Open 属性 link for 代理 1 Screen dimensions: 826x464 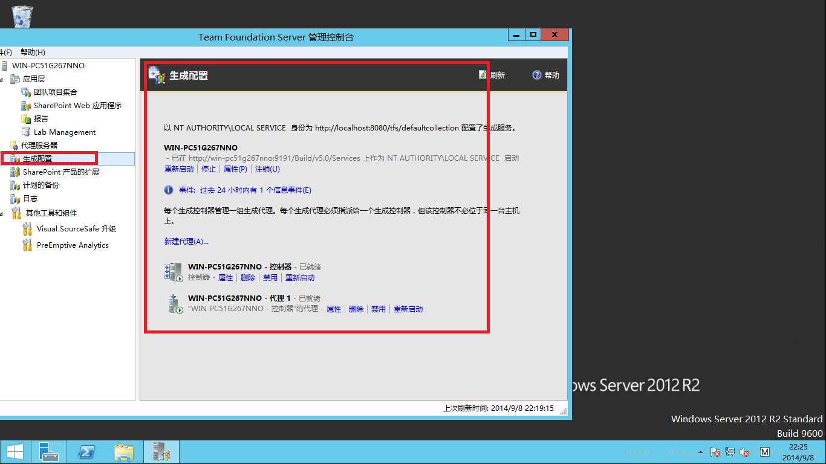[x=334, y=309]
